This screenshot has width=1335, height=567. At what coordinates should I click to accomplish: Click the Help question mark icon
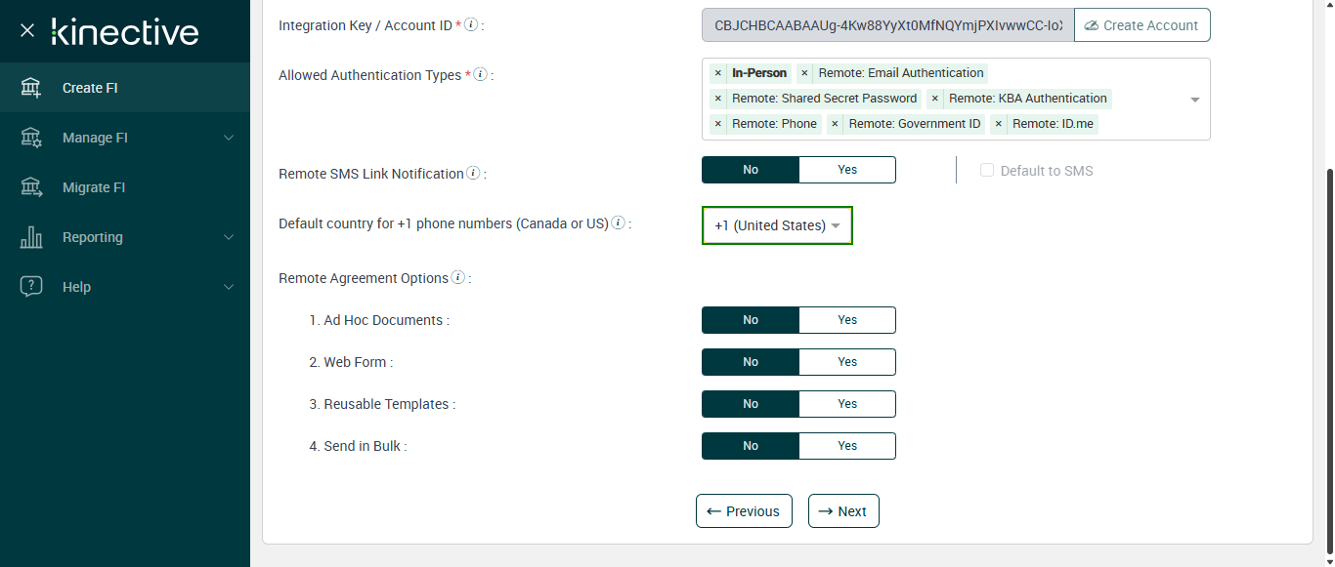tap(31, 287)
